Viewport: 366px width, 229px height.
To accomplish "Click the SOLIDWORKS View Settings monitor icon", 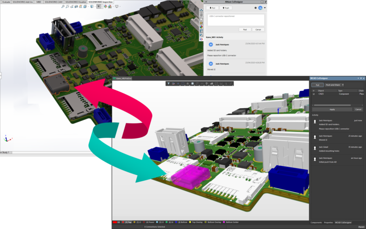I will pyautogui.click(x=117, y=7).
